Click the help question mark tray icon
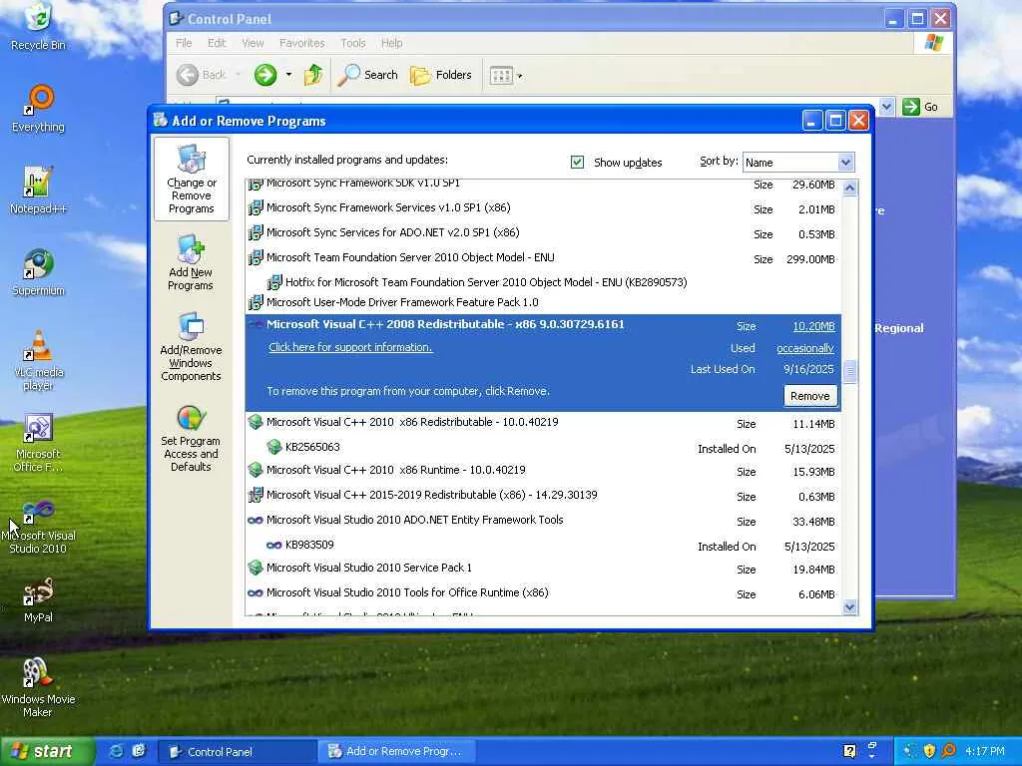The height and width of the screenshot is (766, 1022). [850, 752]
